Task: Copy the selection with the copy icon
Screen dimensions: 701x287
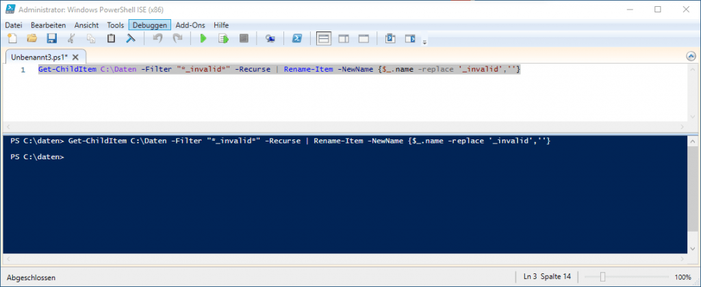Action: pyautogui.click(x=91, y=38)
